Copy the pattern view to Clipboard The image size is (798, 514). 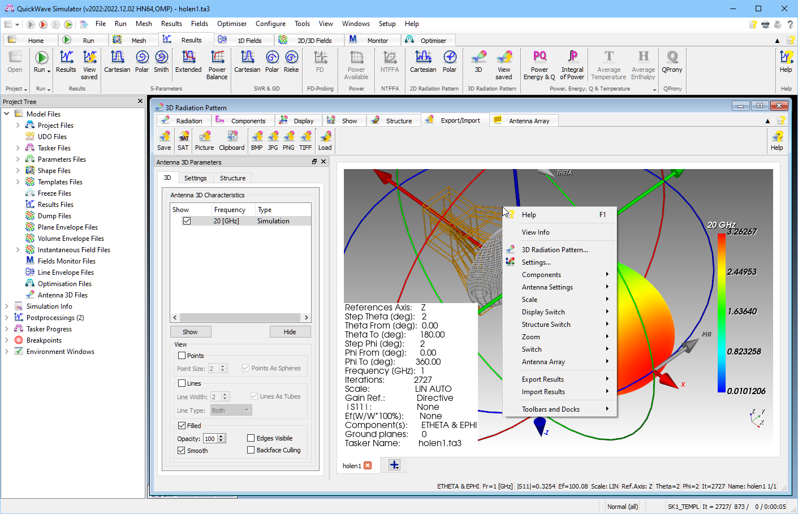click(232, 141)
